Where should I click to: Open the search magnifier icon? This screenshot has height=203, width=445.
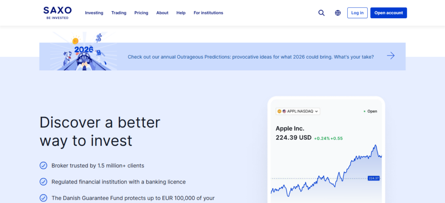pos(322,13)
